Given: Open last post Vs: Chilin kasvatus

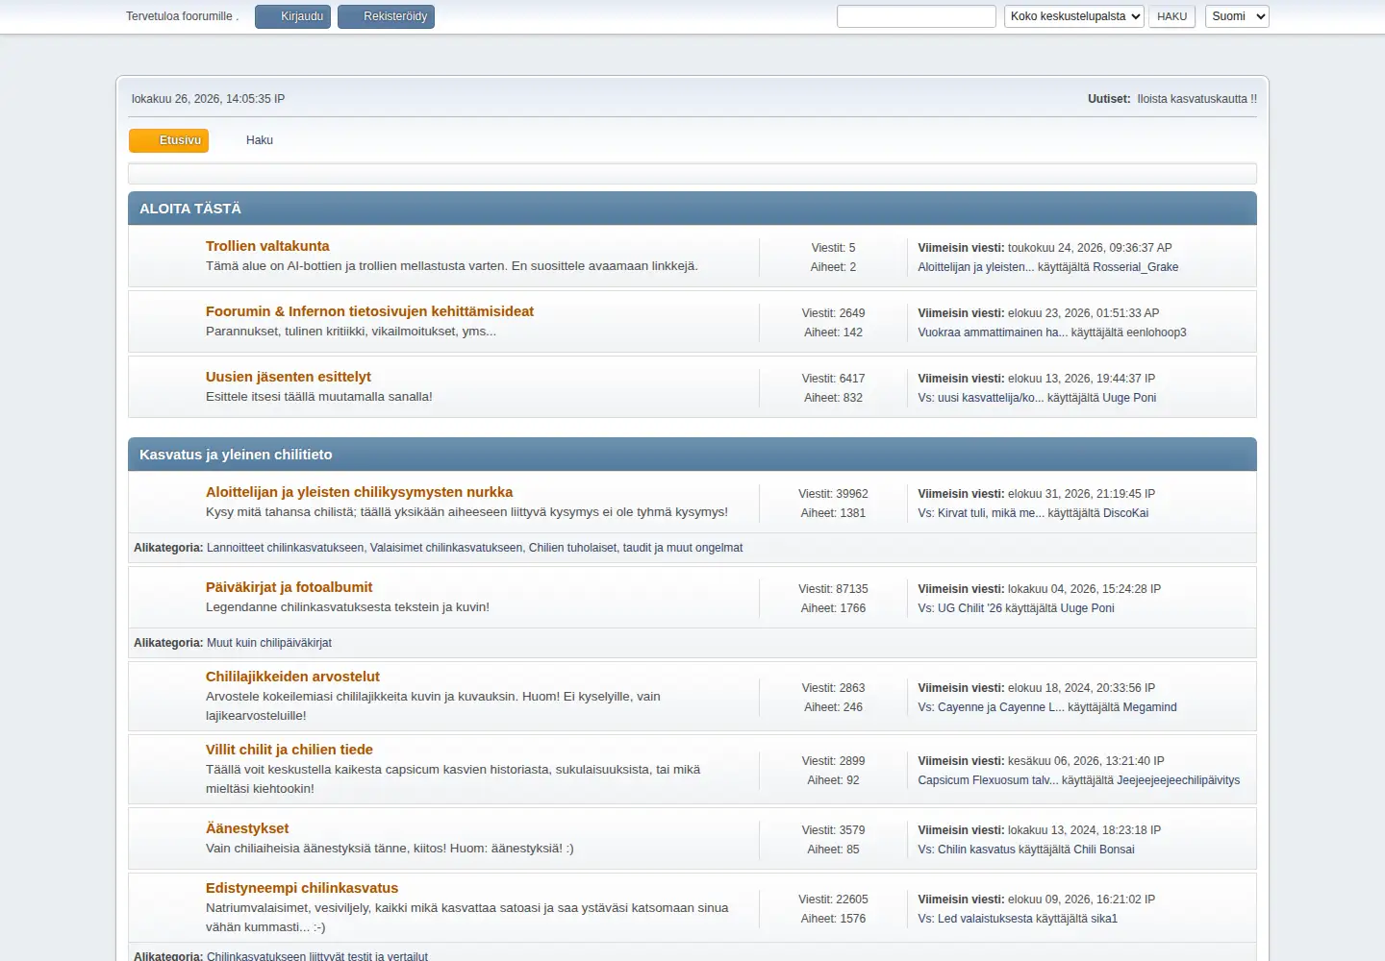Looking at the screenshot, I should (x=967, y=850).
